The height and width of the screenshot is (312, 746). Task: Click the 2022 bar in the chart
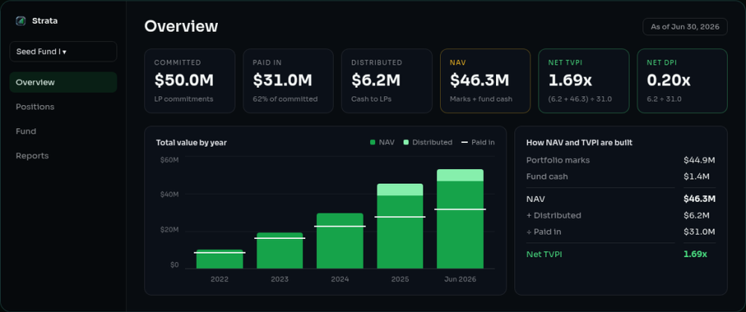[220, 259]
